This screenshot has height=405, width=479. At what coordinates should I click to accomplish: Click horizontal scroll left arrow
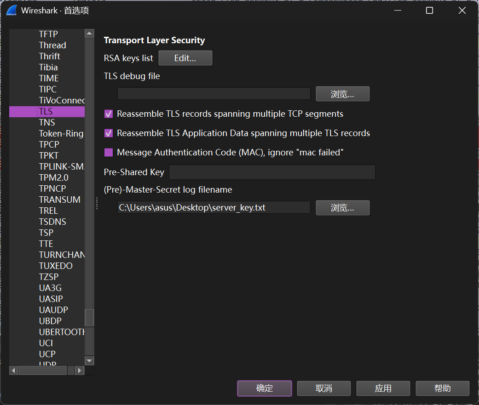click(x=13, y=371)
